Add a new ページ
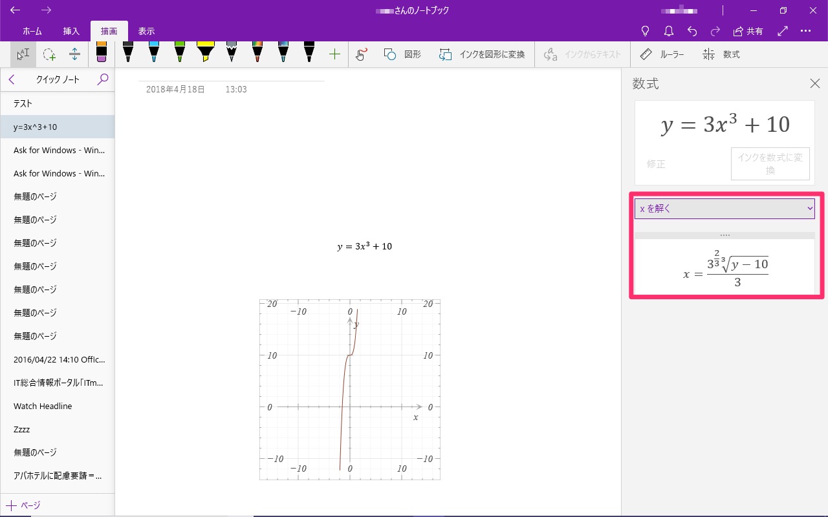 23,505
